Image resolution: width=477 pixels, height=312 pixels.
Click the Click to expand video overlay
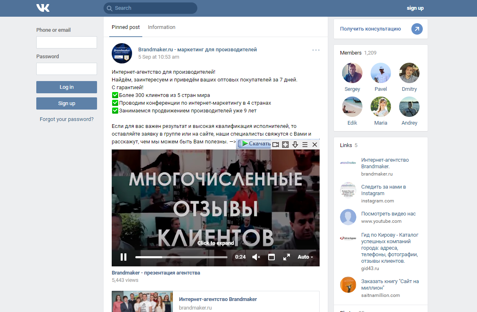coord(216,243)
